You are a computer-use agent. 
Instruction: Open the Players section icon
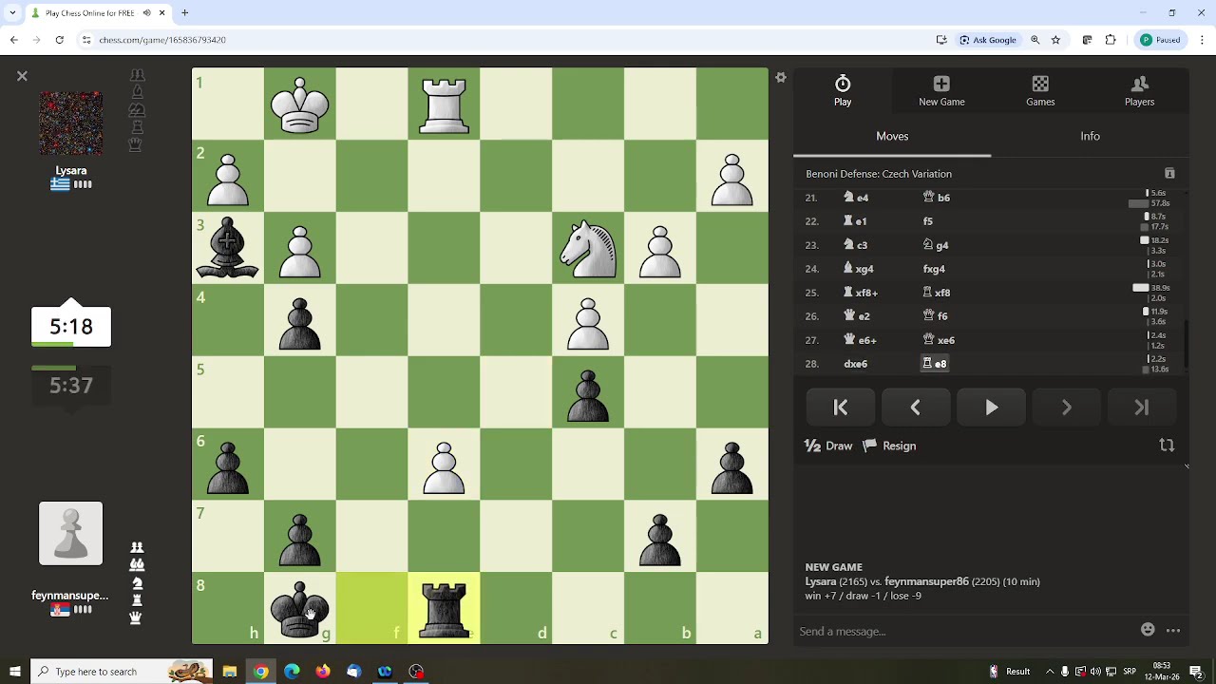coord(1139,91)
